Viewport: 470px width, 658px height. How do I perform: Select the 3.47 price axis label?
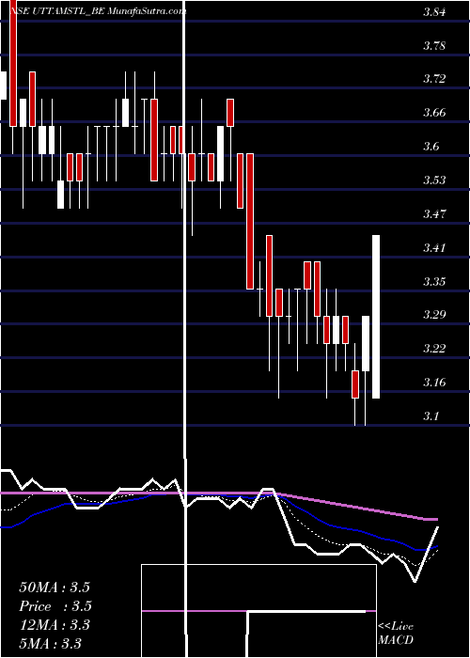[434, 214]
